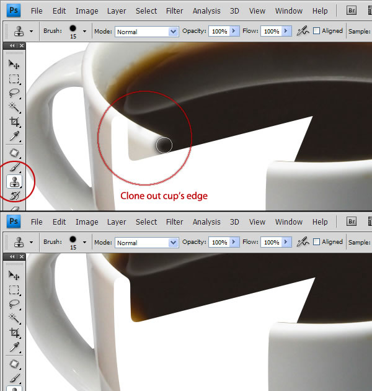
Task: Select the Lasso tool in lower window
Action: [x=14, y=304]
